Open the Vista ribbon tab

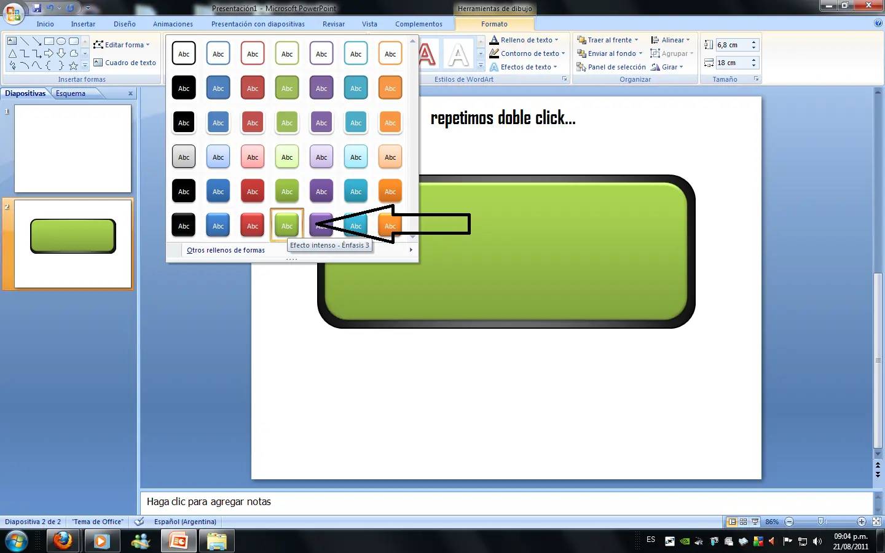click(x=369, y=24)
